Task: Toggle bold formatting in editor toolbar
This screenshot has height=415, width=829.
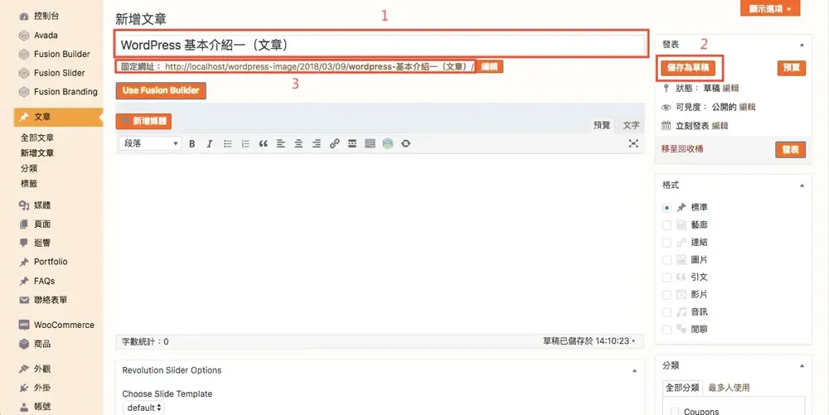Action: (192, 143)
